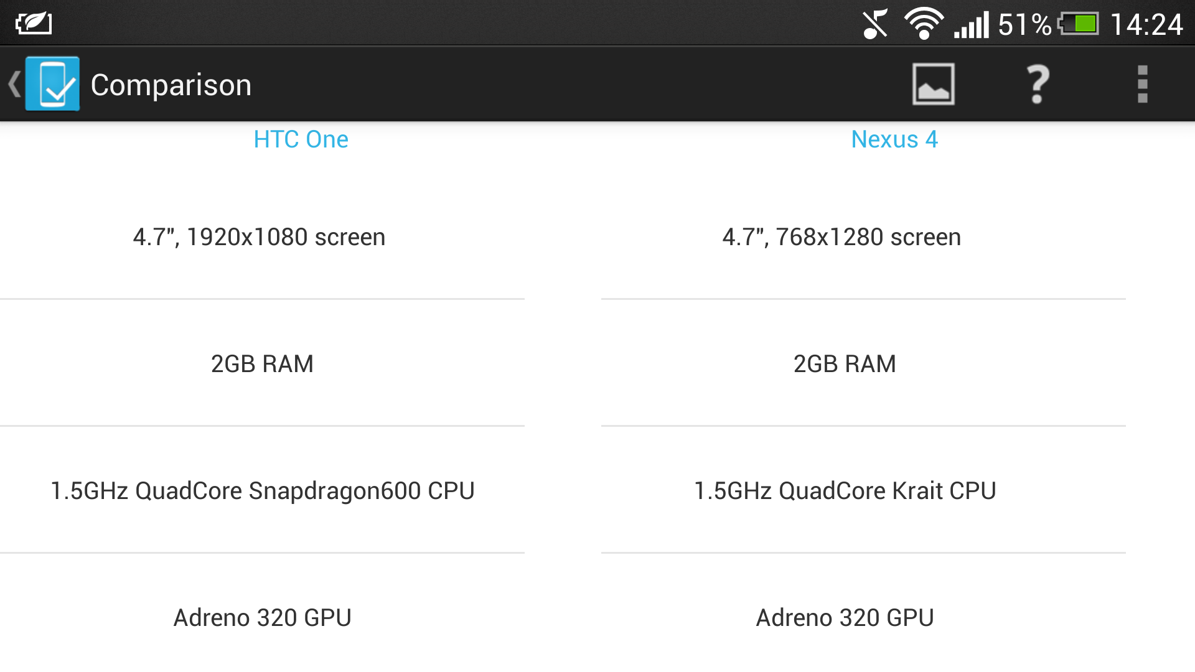Tap the Comparison app logo icon
Image resolution: width=1195 pixels, height=672 pixels.
point(53,84)
